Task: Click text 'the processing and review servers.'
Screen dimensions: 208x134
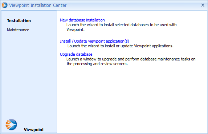Action: (x=97, y=64)
